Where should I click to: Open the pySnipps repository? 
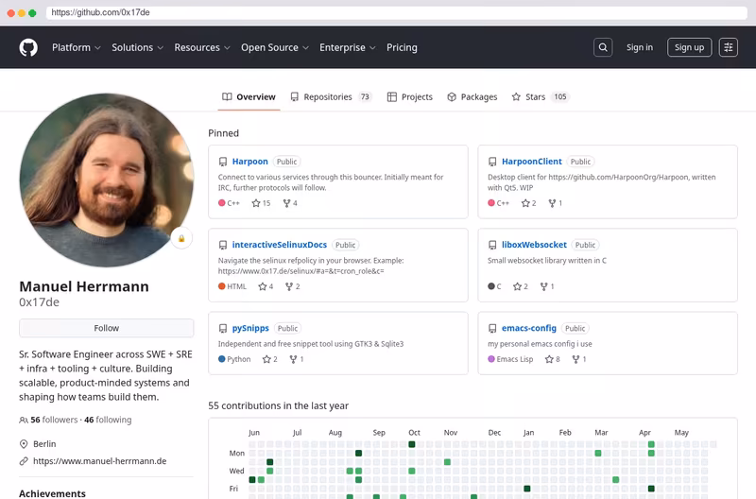[250, 328]
